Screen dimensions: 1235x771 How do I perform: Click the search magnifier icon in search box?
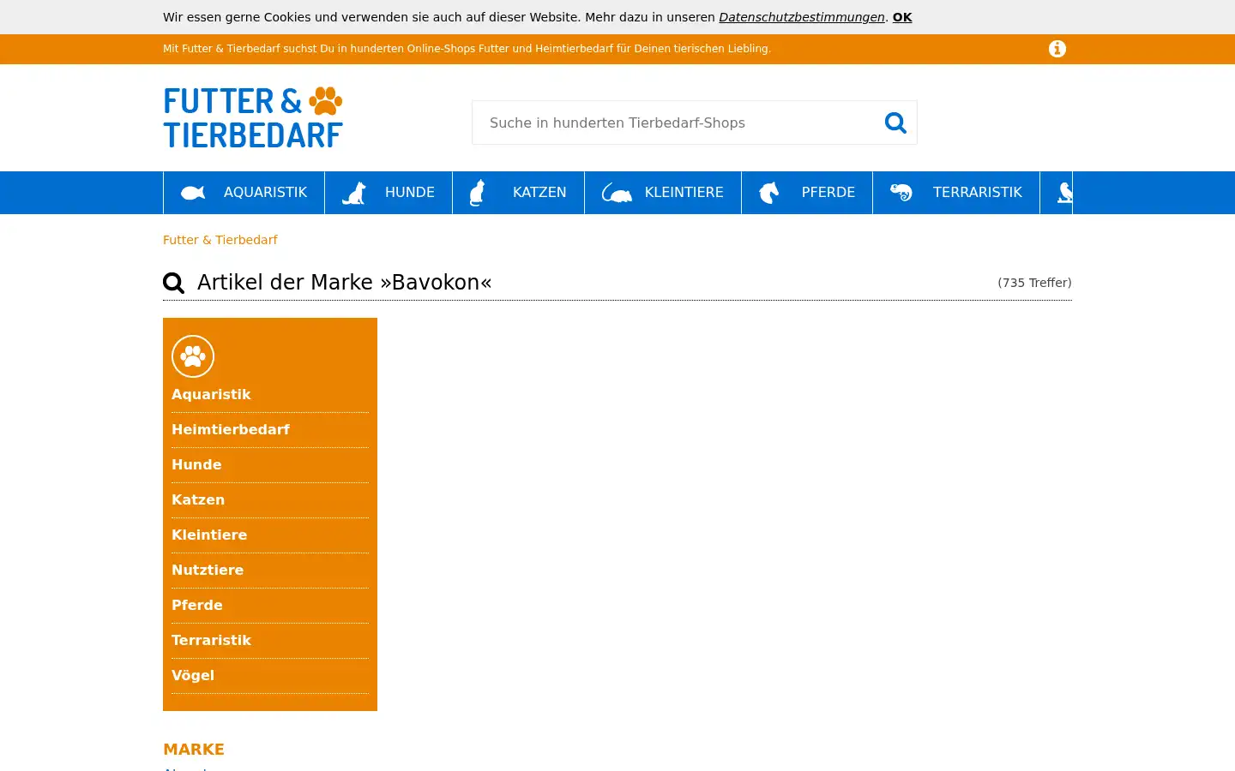895,123
